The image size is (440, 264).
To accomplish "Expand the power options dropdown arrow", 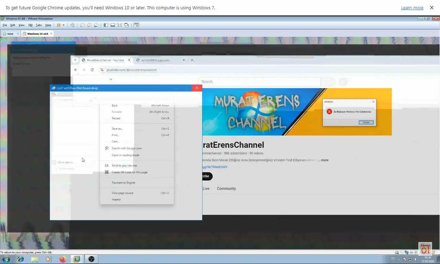I will click(x=63, y=25).
